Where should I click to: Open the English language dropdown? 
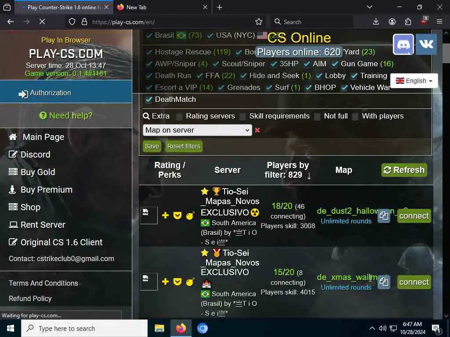point(414,81)
